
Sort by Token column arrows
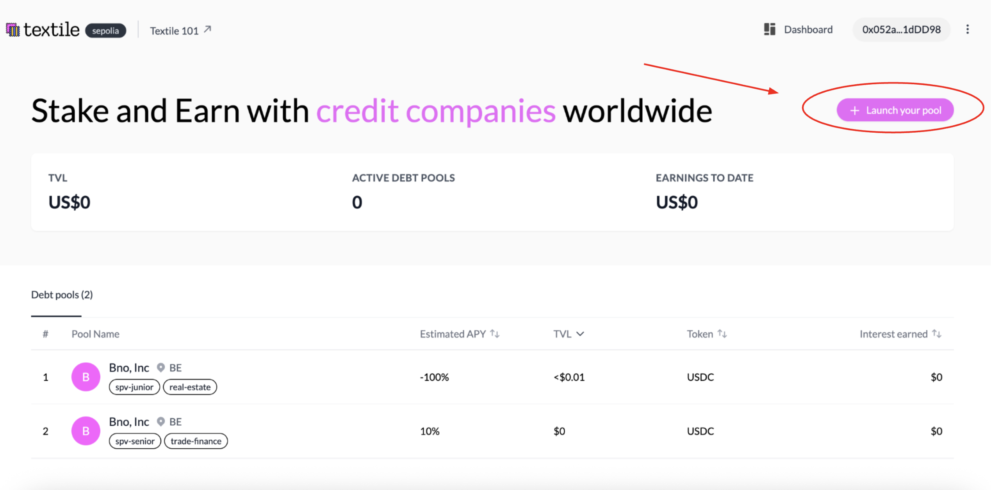[x=722, y=334]
